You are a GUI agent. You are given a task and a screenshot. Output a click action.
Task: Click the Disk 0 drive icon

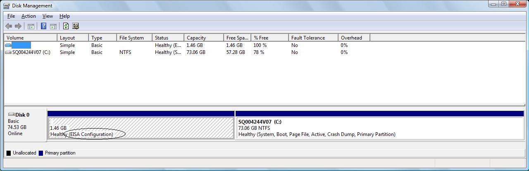12,114
